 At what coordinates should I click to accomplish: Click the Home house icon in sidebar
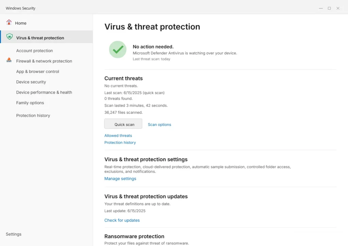[9, 22]
